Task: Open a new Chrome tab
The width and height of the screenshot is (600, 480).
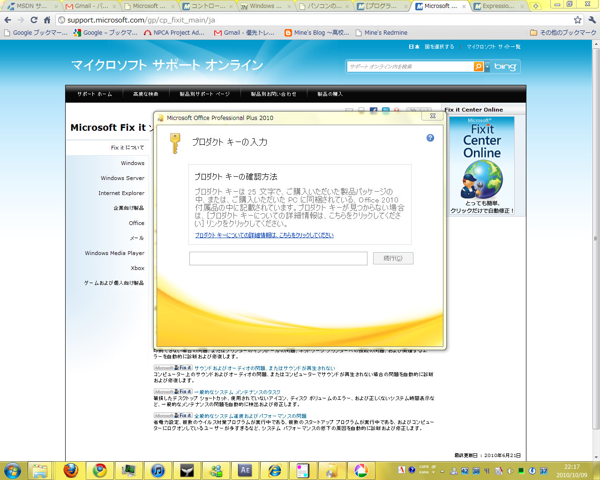Action: click(x=535, y=6)
